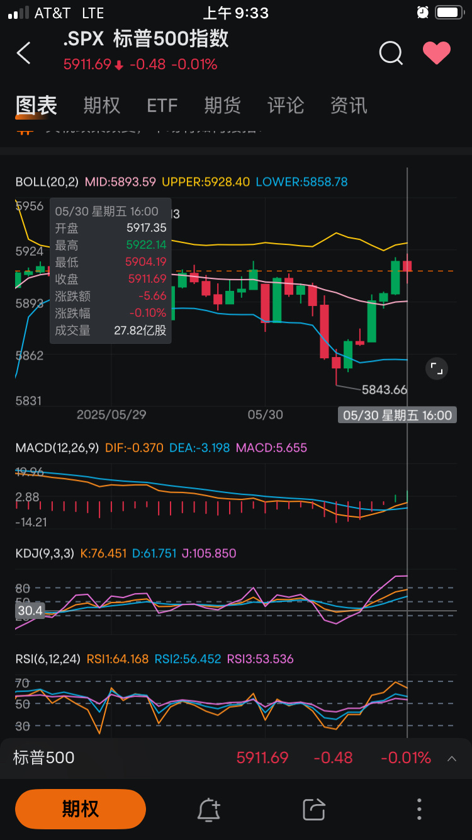Tap the 最低 5904.19 tooltip row
Image resolution: width=472 pixels, height=840 pixels.
(x=111, y=262)
